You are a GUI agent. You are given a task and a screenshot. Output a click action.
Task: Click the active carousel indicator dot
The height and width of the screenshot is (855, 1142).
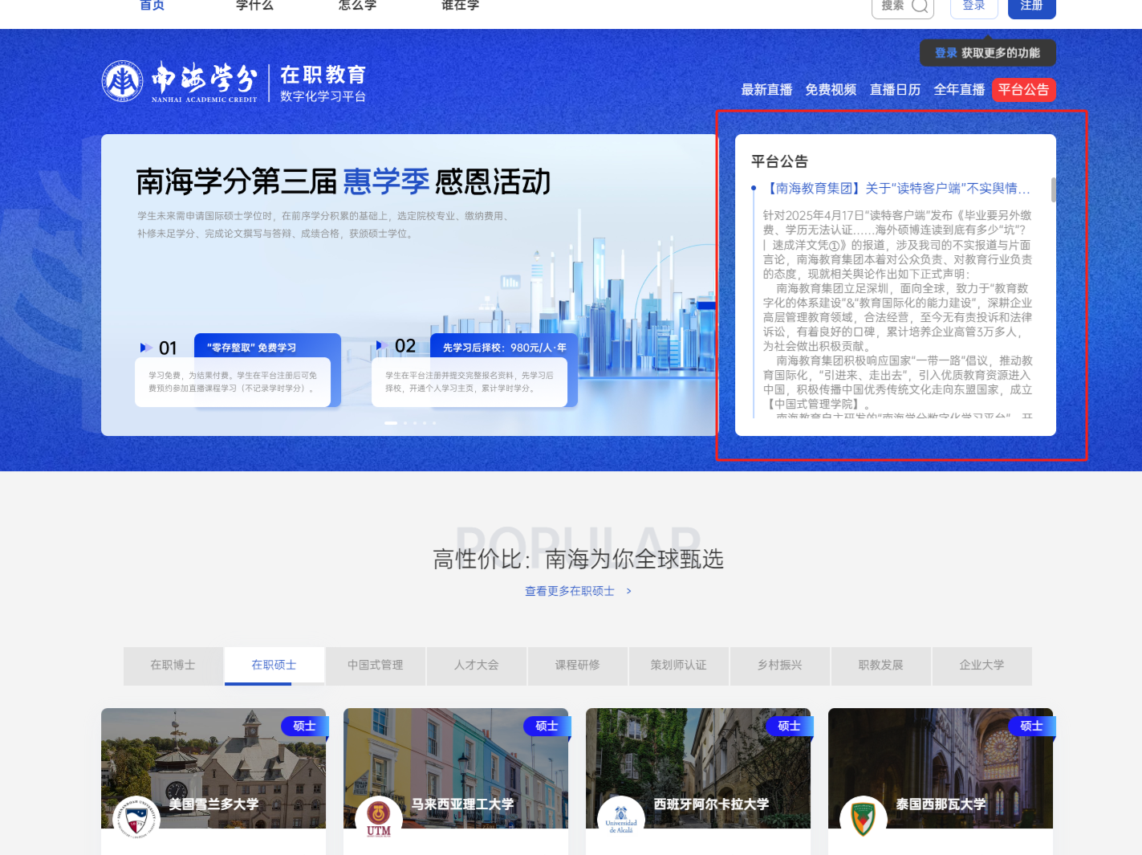coord(391,423)
